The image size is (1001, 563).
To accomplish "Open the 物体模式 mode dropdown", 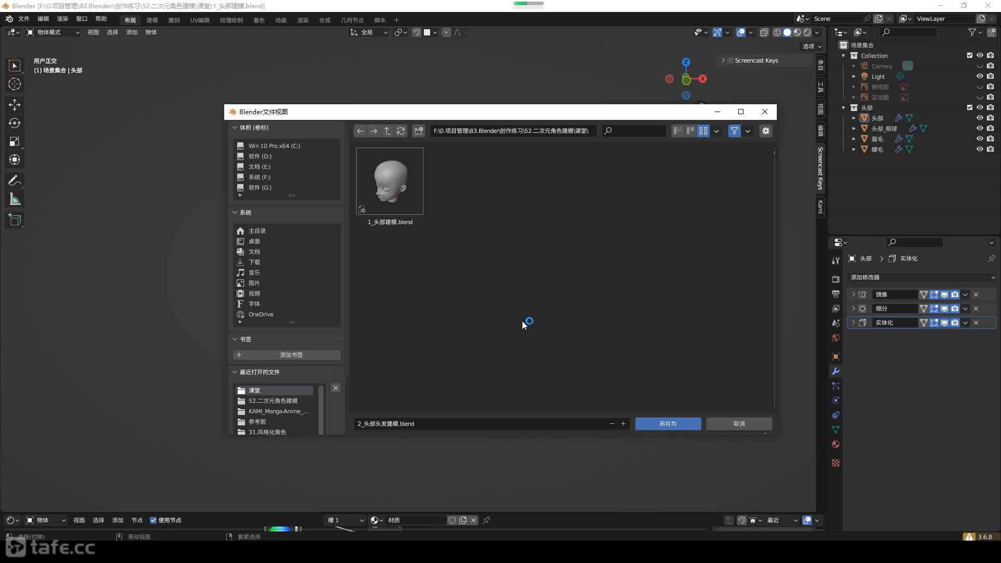I will pyautogui.click(x=53, y=32).
